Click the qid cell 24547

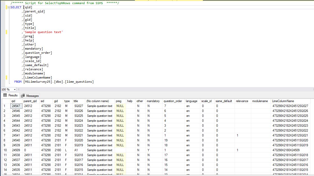16,106
